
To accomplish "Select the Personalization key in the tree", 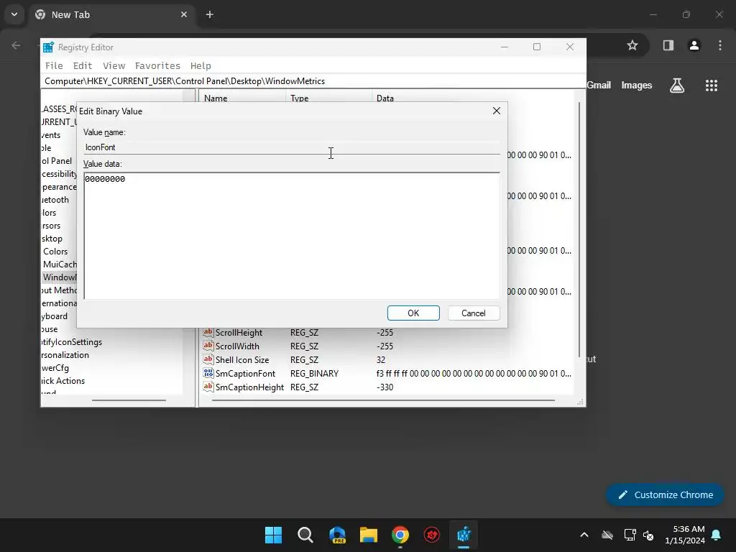I will click(65, 355).
